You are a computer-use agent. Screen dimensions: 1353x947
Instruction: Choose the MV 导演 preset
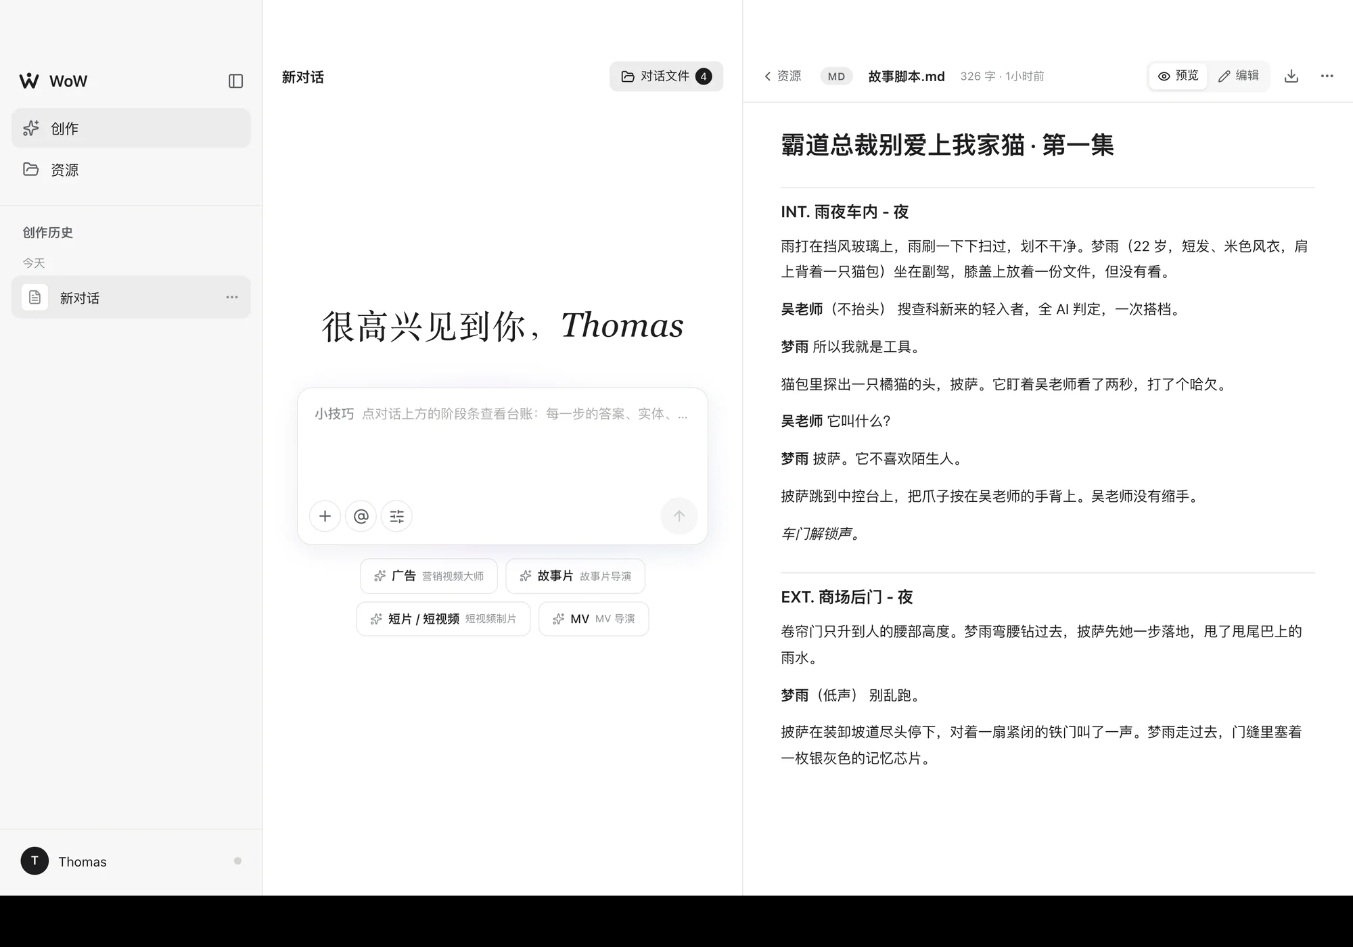pyautogui.click(x=593, y=619)
